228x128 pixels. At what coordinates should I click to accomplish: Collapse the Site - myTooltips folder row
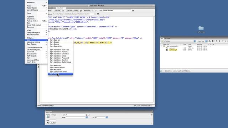tap(161, 46)
